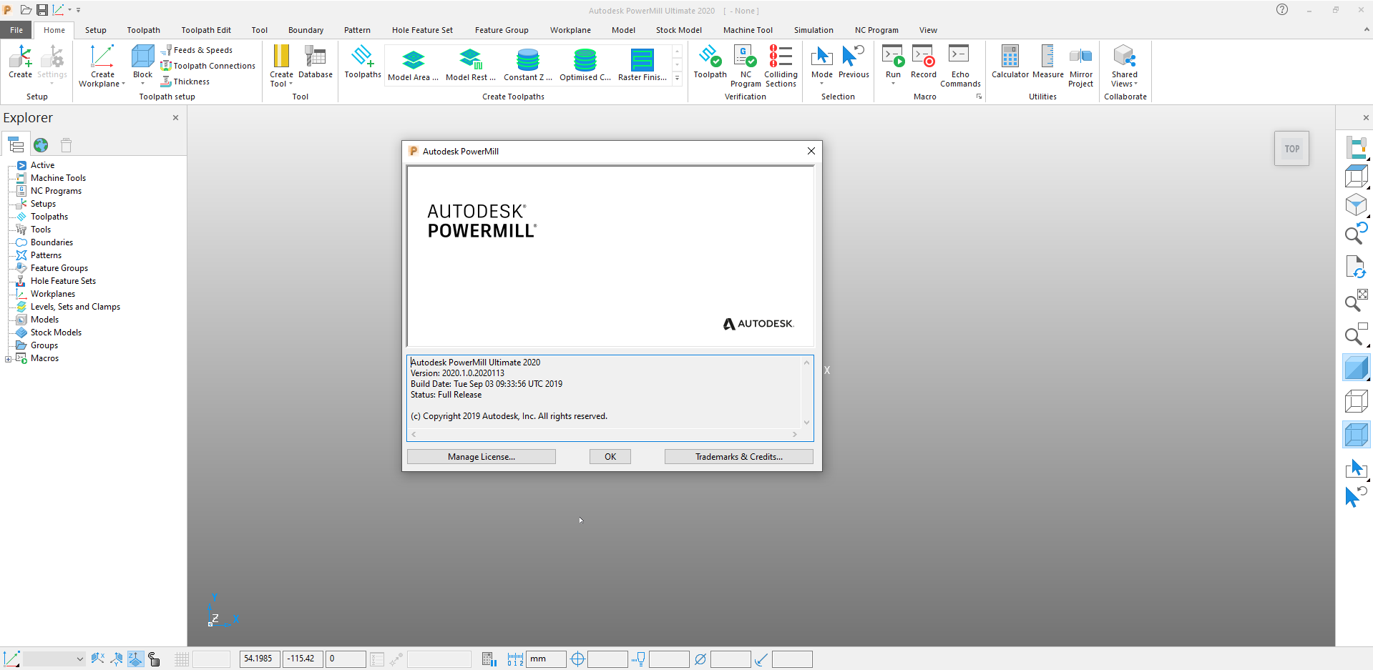The width and height of the screenshot is (1373, 670).
Task: Expand the Macros tree node
Action: tap(9, 359)
